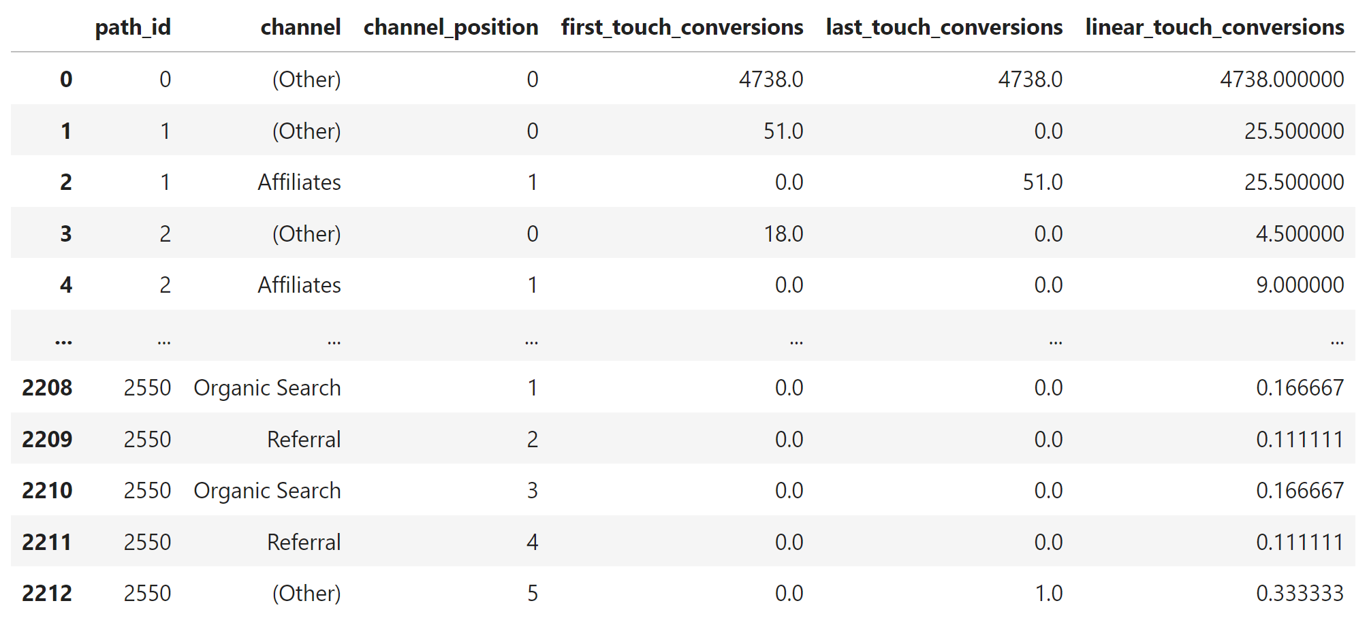Click the 4738.000000 linear touch value
This screenshot has height=631, width=1369.
coord(1282,79)
